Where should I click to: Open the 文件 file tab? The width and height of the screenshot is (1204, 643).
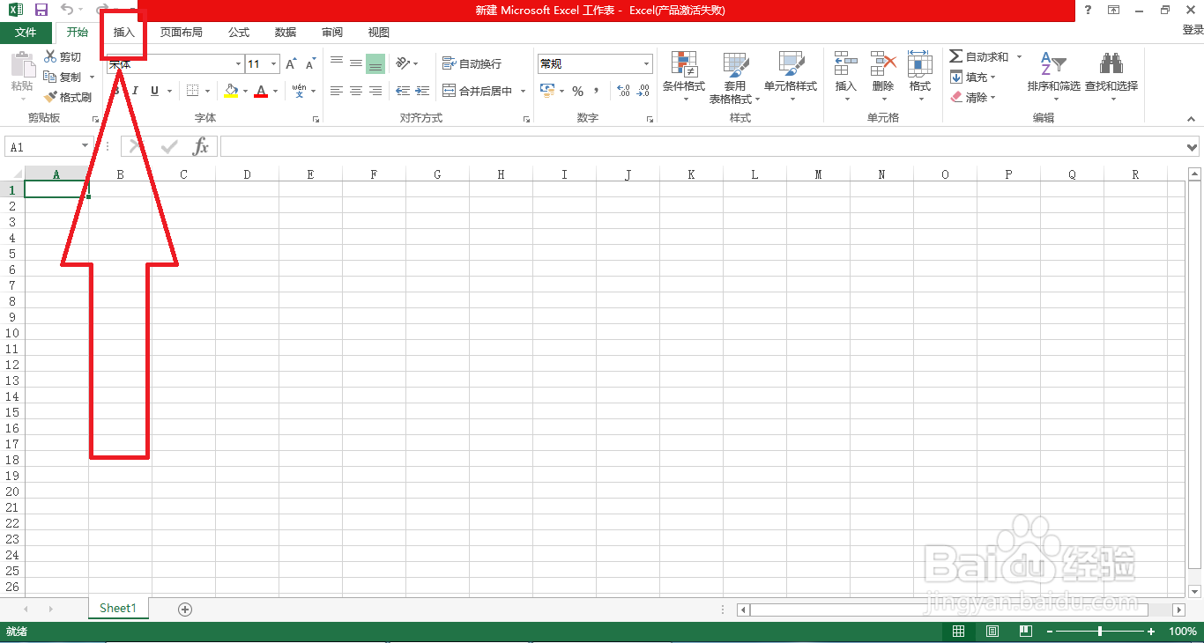[26, 33]
